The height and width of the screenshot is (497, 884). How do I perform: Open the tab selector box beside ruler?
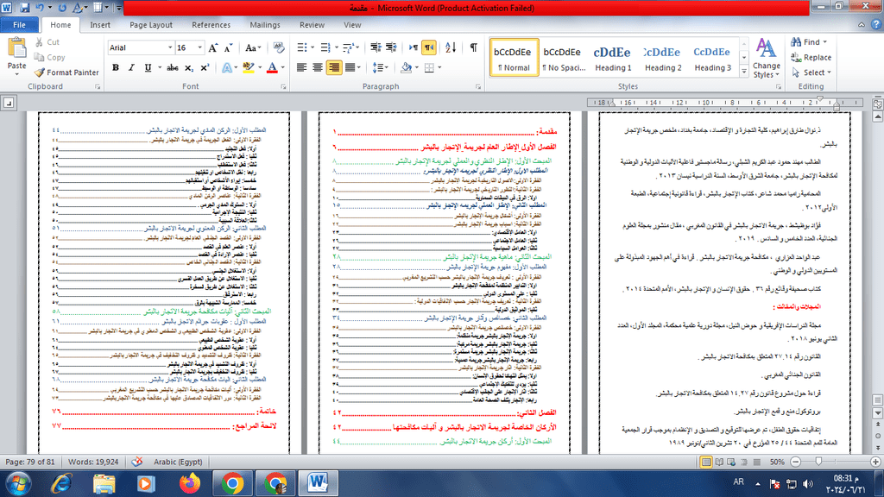point(9,103)
